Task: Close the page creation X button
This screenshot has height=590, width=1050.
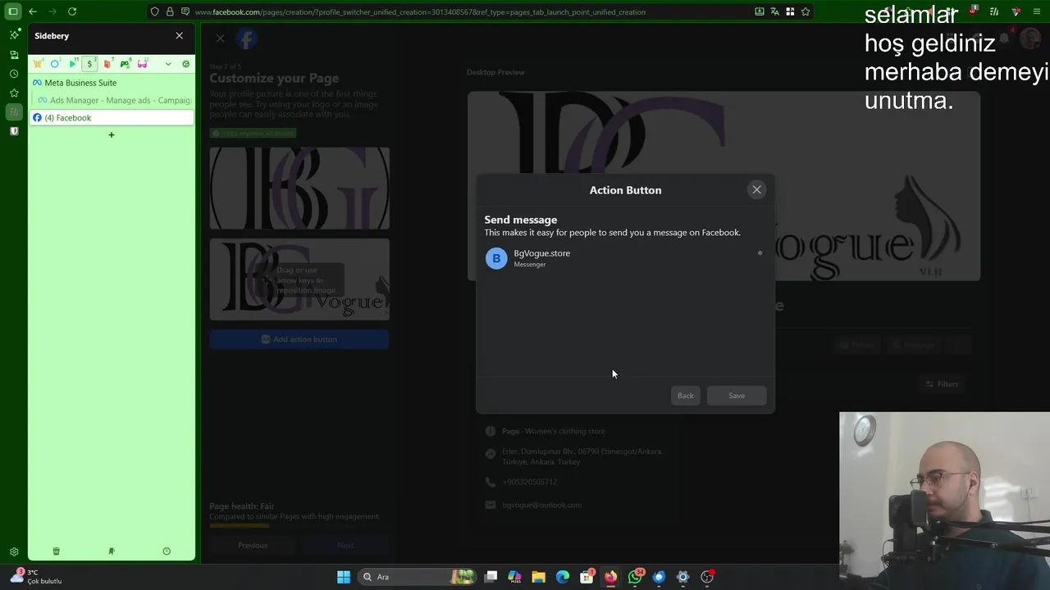Action: [220, 39]
